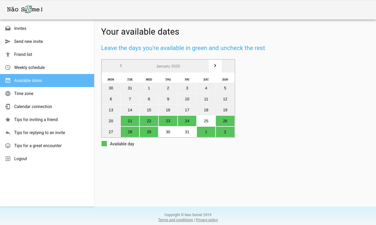
Task: Open the Weekly schedule menu item
Action: [x=47, y=67]
